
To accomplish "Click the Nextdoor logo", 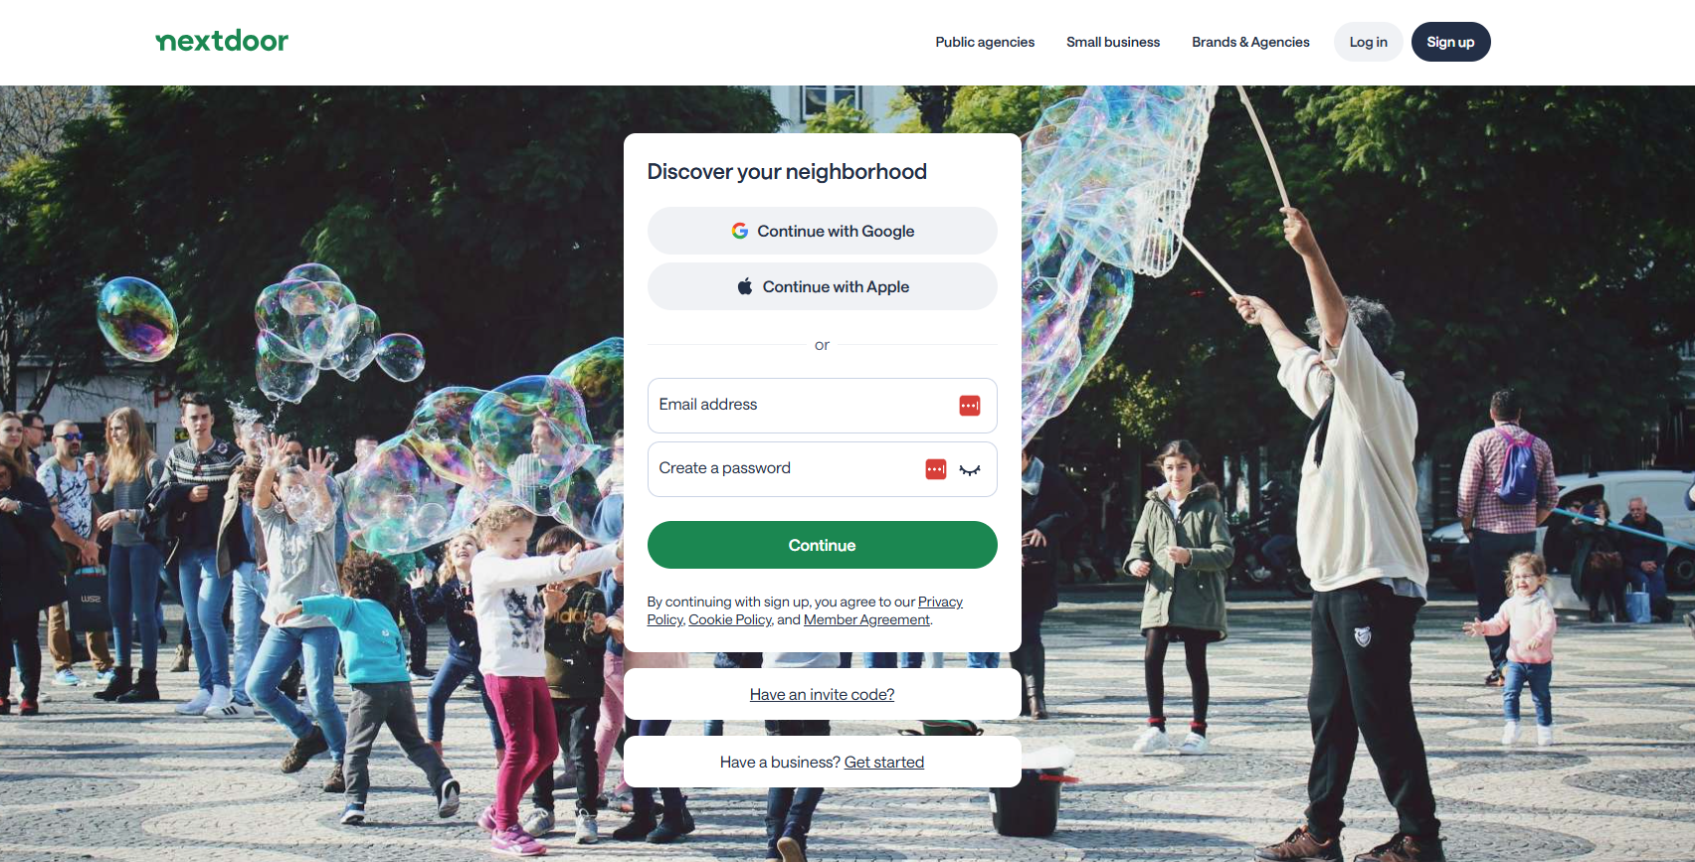I will [222, 41].
